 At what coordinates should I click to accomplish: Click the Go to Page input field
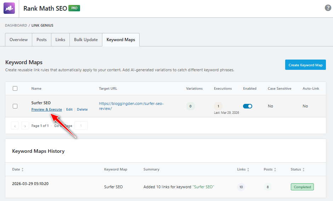[81, 125]
